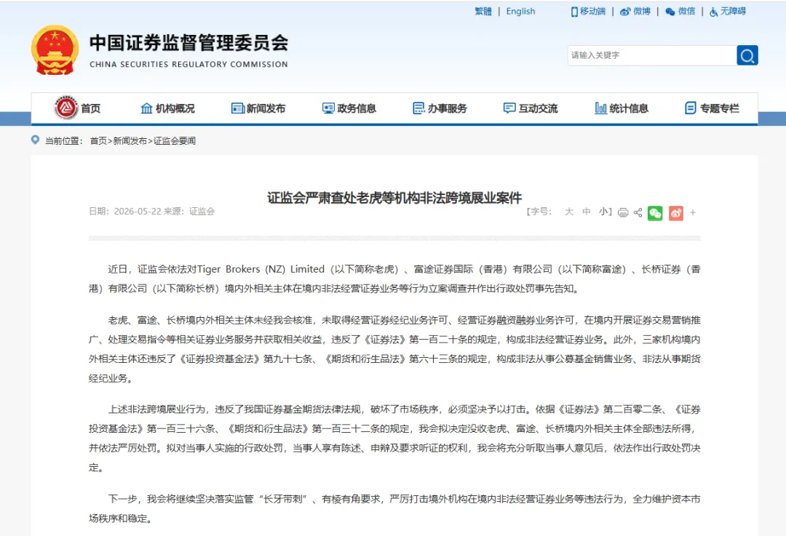786x536 pixels.
Task: Share article via red Weibo icon
Action: pyautogui.click(x=675, y=213)
